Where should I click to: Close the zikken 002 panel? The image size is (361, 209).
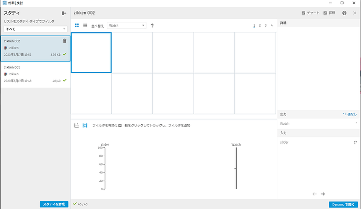tap(355, 13)
